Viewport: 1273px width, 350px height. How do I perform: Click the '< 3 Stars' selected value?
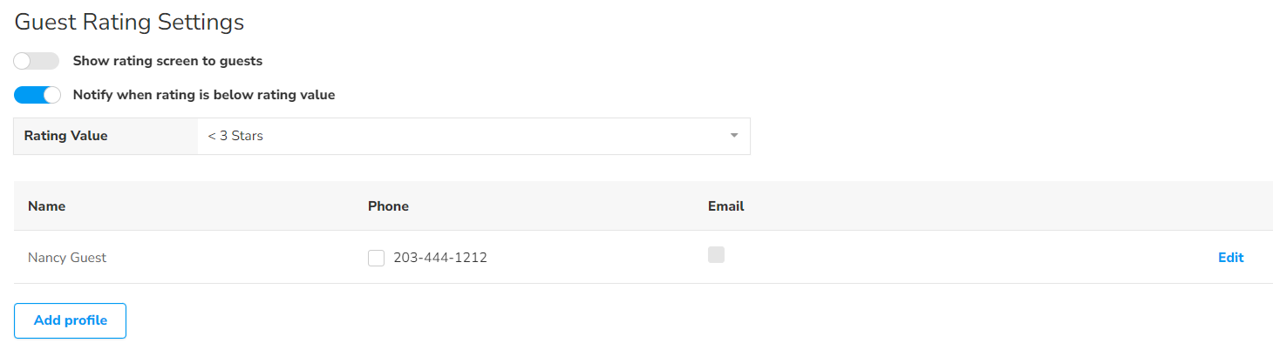point(235,136)
